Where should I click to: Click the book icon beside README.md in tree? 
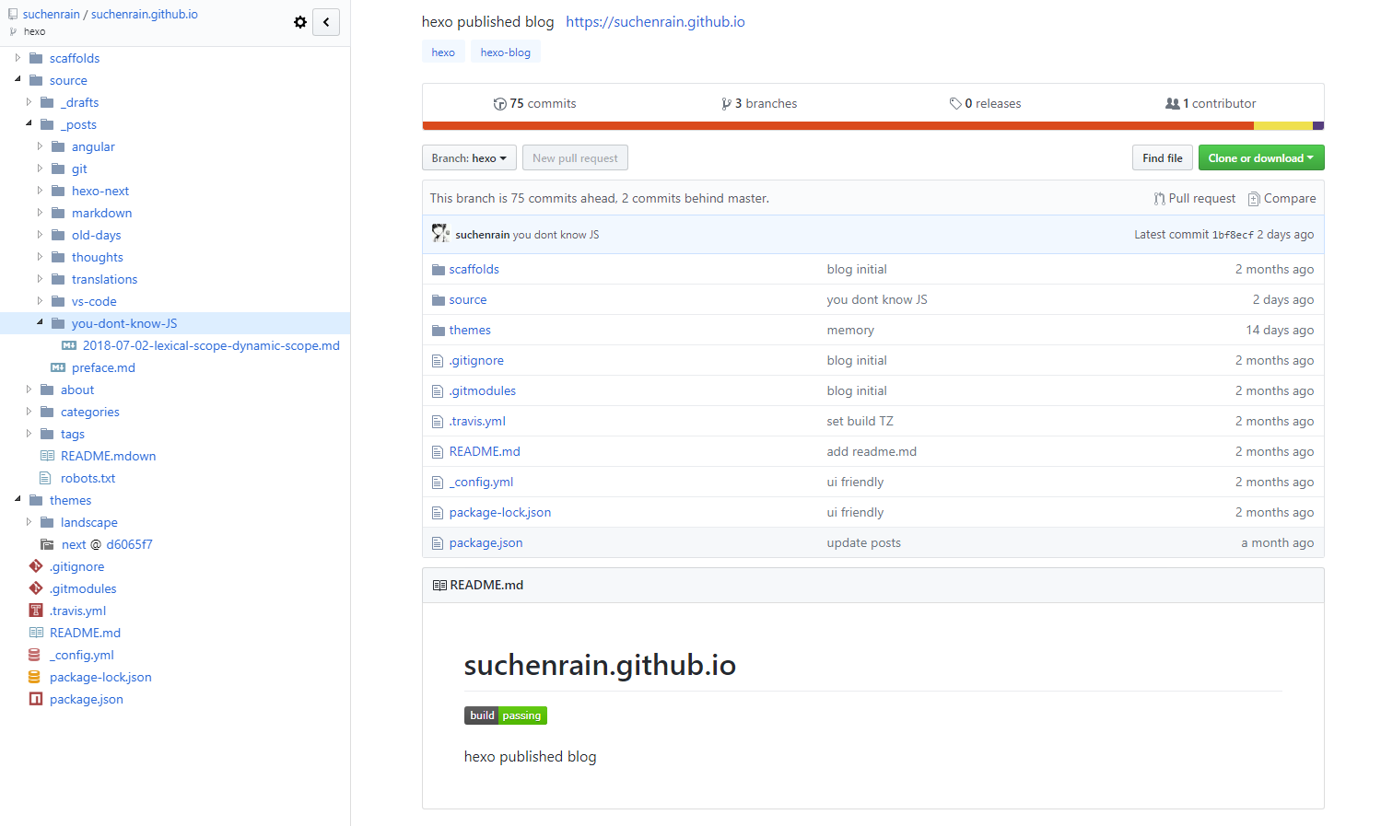[36, 633]
